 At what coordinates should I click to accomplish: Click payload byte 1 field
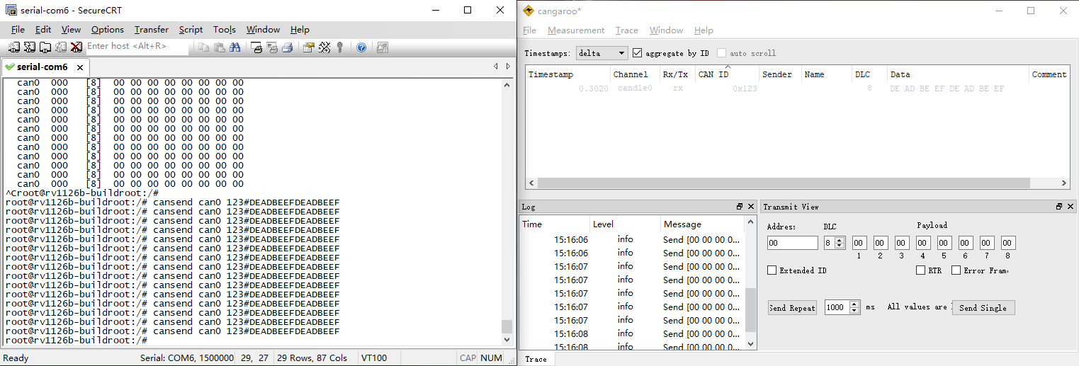859,243
